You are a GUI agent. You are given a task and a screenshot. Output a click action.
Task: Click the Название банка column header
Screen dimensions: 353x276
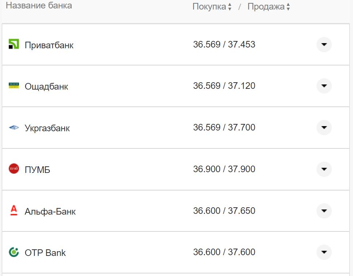click(x=39, y=5)
